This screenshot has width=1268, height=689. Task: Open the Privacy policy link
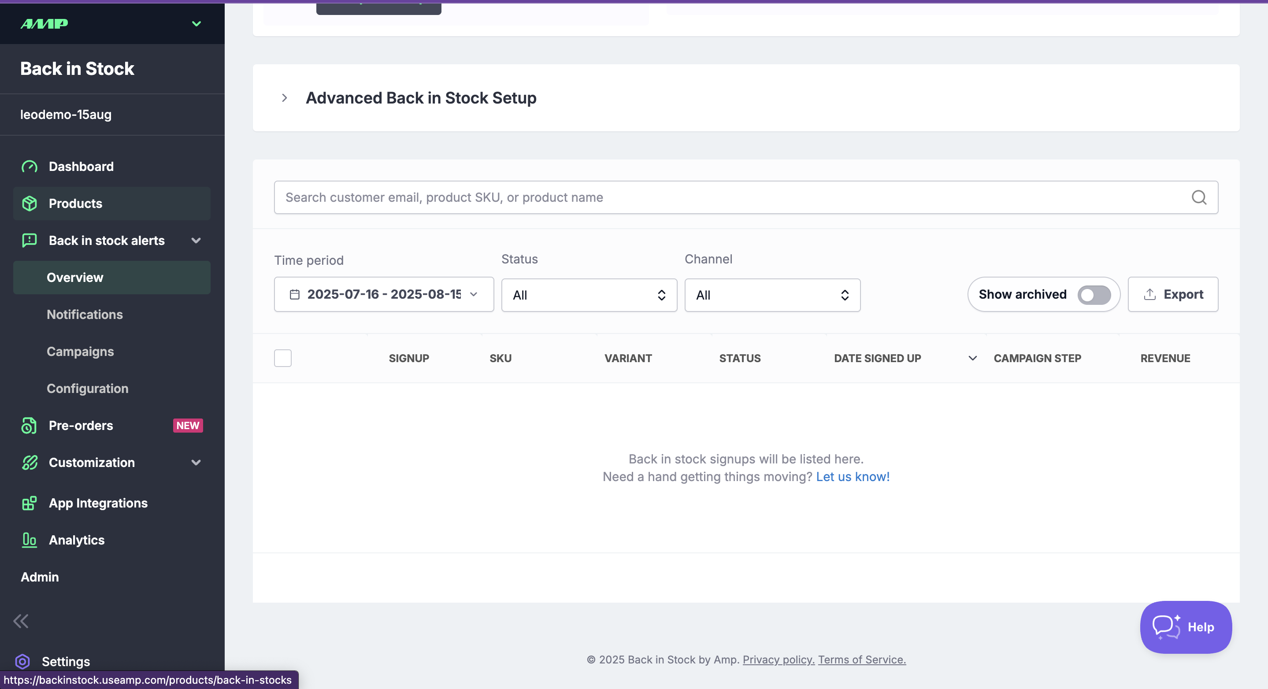click(778, 659)
